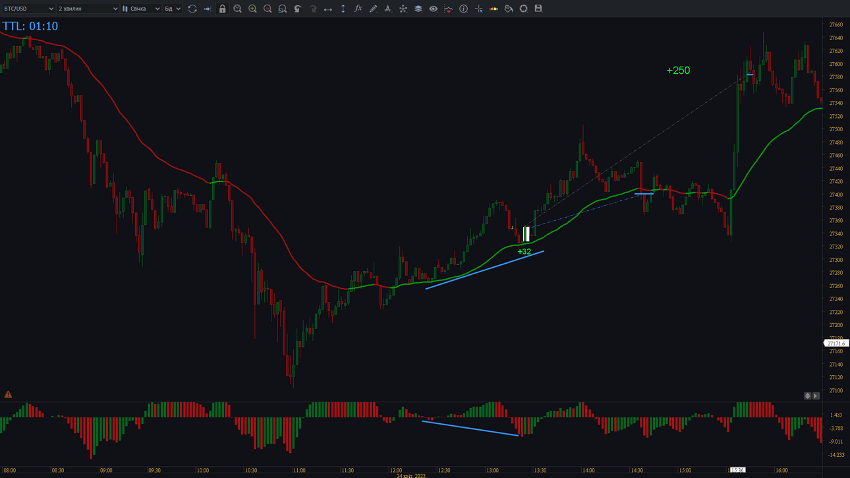Open the compass drawing tools icon
Viewport: 850px width, 478px height.
click(388, 9)
